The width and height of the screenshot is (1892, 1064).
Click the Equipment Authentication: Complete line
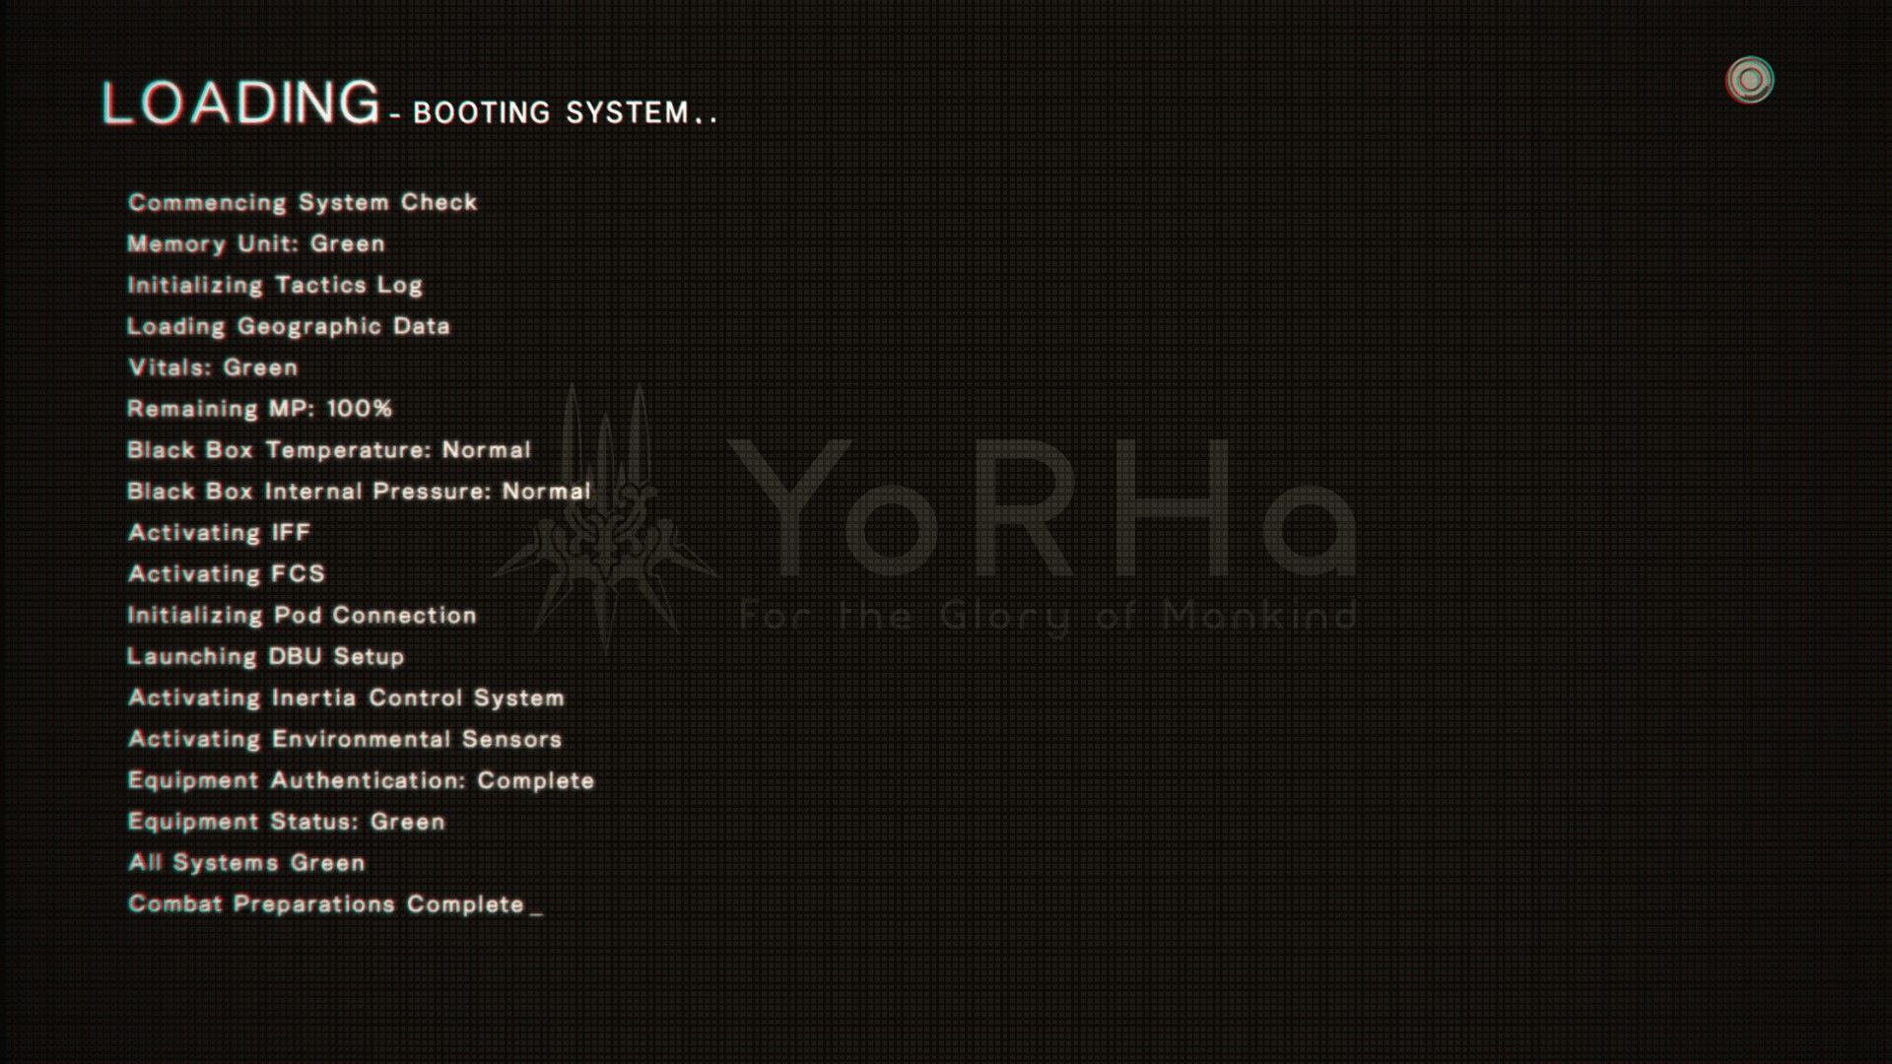pos(362,781)
